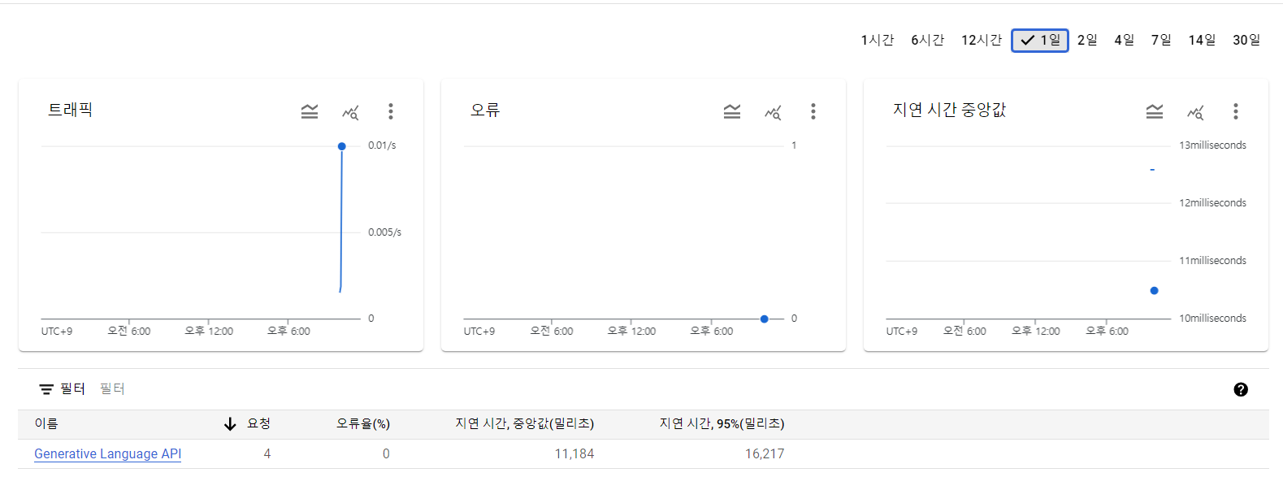This screenshot has height=477, width=1283.
Task: Select the 14일 time range
Action: 1203,40
